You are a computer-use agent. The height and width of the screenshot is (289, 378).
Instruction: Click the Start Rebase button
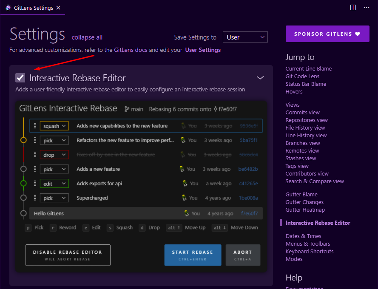click(193, 255)
